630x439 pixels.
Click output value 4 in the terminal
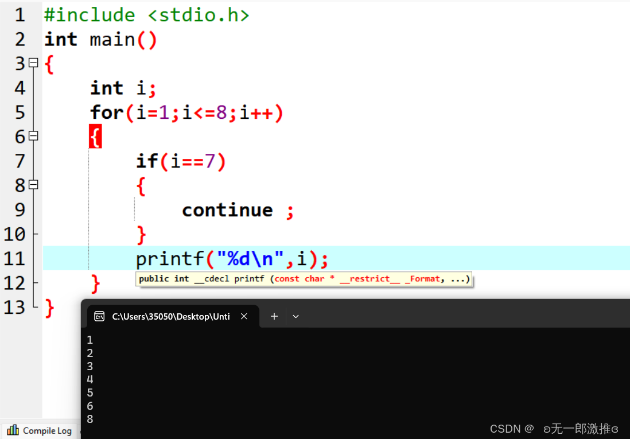coord(90,379)
